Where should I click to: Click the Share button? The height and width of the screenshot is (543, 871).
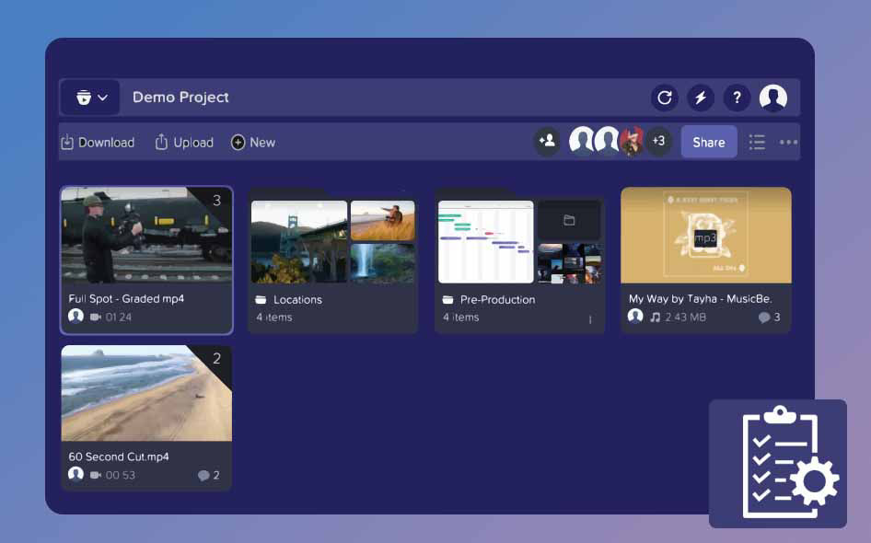[708, 142]
